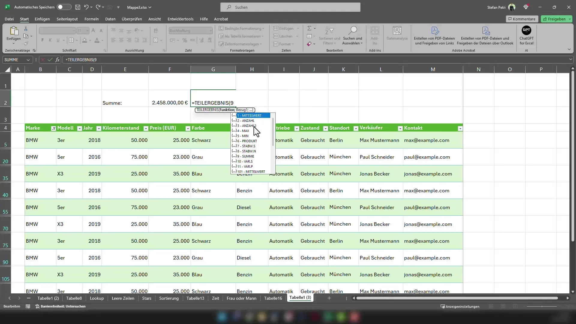Open the Entwicklertools menu tab

point(181,19)
